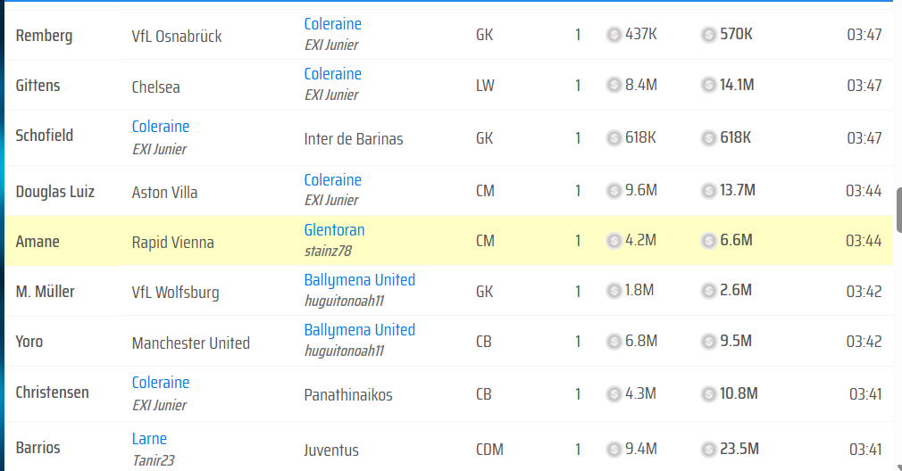Open Ballymena United link in M. Müller's row

click(x=359, y=280)
